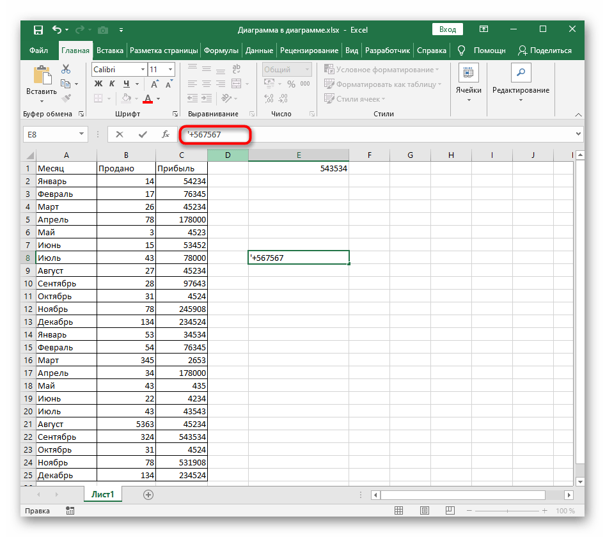Select cell E1 containing 543534

(x=299, y=168)
